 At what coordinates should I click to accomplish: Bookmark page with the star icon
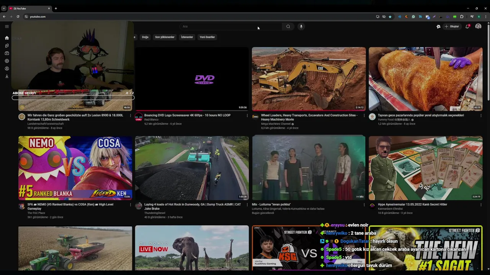pyautogui.click(x=390, y=16)
